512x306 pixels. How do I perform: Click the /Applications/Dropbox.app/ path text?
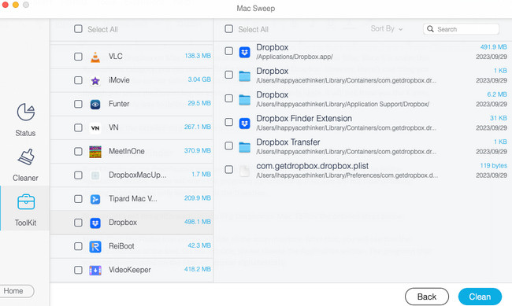coord(295,57)
